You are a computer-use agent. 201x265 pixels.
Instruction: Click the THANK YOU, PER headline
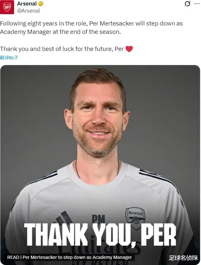point(100,235)
